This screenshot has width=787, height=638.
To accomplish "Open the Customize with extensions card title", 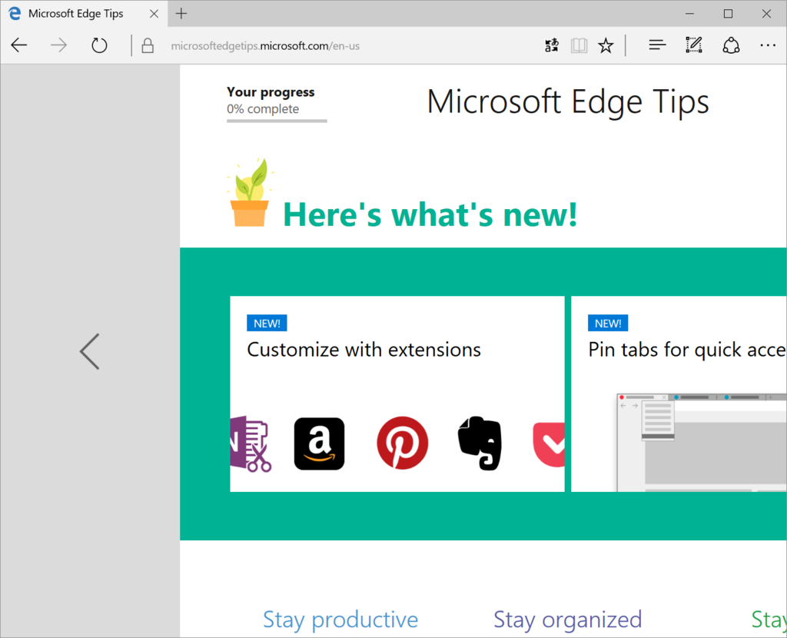I will click(364, 350).
